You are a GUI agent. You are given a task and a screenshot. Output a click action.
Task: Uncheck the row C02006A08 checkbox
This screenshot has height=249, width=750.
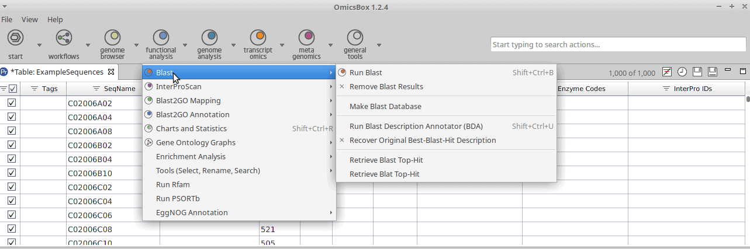tap(11, 131)
